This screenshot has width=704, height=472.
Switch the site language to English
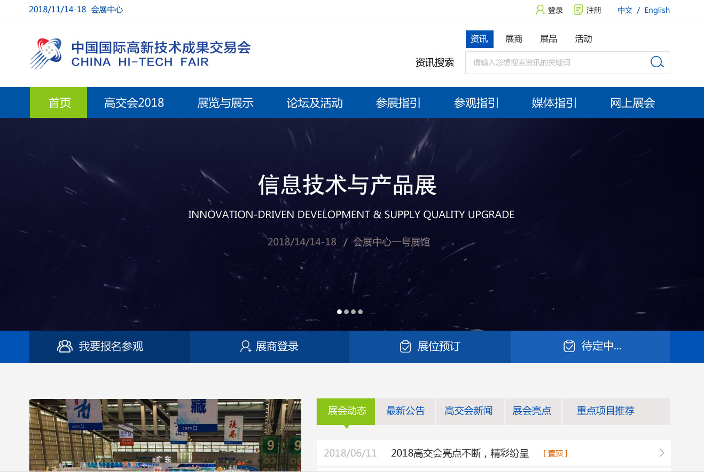tap(656, 10)
